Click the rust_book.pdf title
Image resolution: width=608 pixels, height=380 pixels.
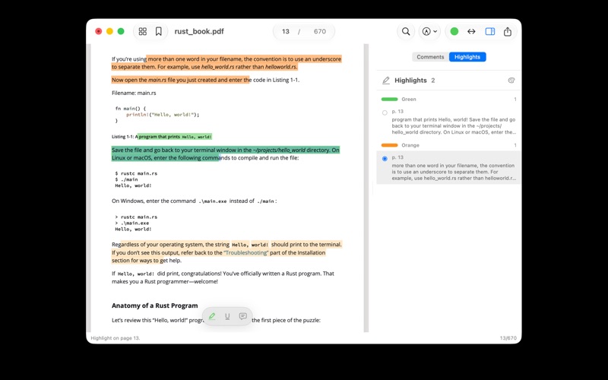[199, 31]
